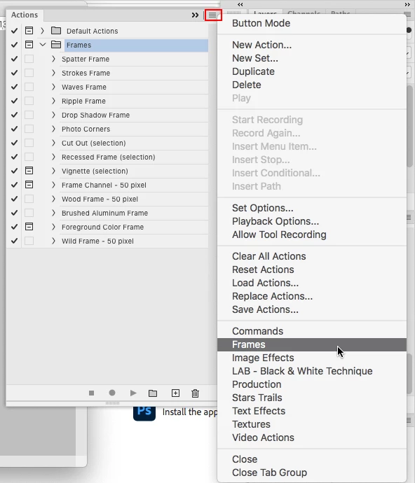Click the Install the app link text
This screenshot has height=483, width=415.
(x=190, y=412)
